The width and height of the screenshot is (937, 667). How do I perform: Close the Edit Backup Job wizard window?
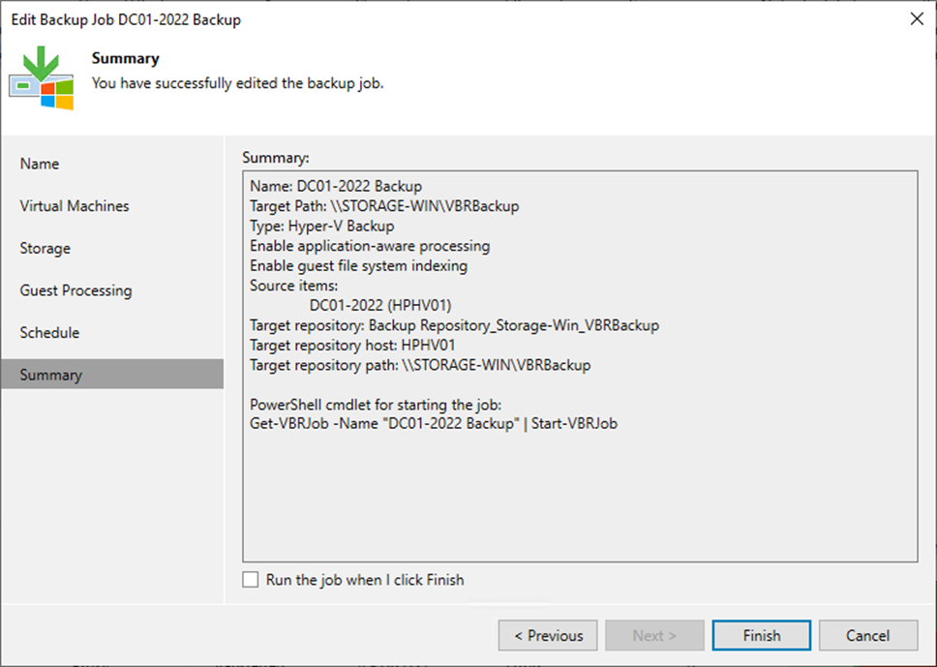point(917,18)
